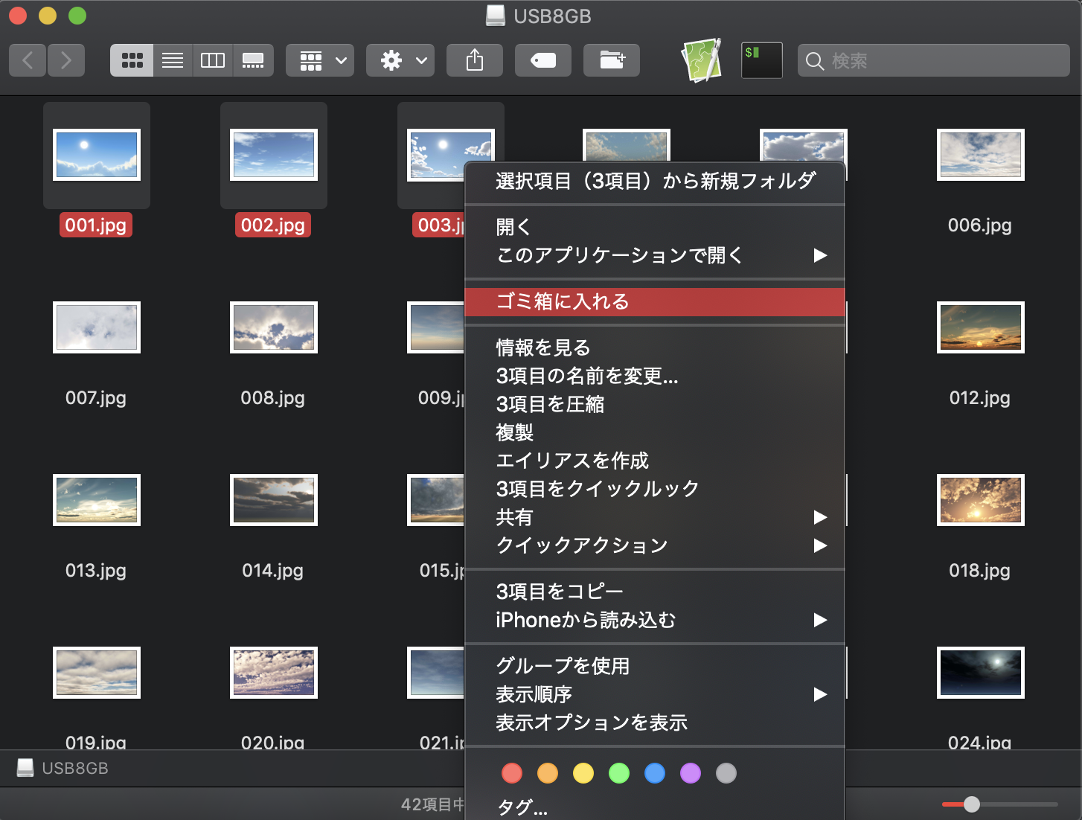This screenshot has width=1082, height=820.
Task: Click the New Folder toolbar icon
Action: pos(612,60)
